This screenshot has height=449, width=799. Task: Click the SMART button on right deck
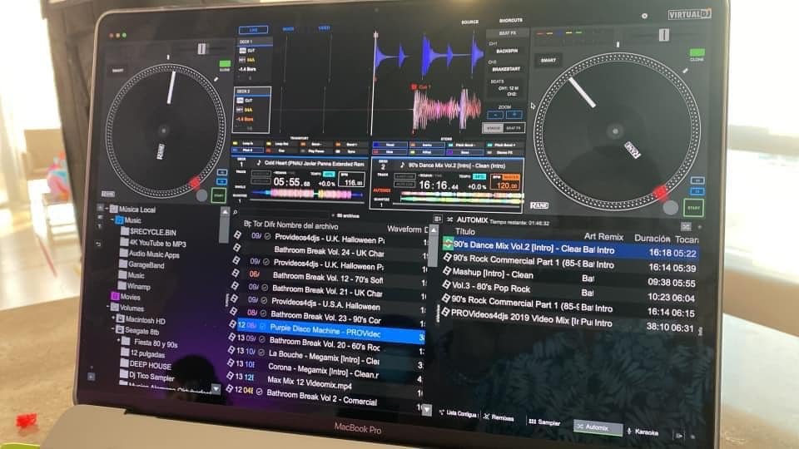(x=548, y=60)
